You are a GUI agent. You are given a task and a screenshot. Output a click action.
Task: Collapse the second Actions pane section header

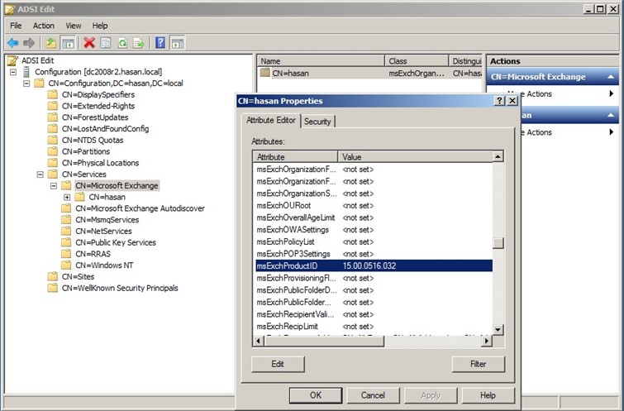click(x=611, y=116)
